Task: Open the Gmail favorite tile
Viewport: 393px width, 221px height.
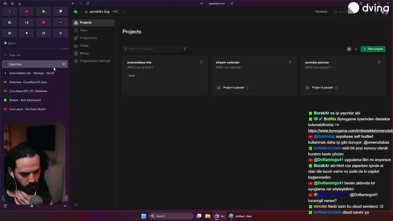Action: tap(26, 22)
